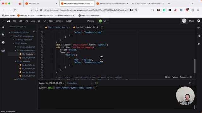Open the Cloud9 search magnifier panel
Image resolution: width=202 pixels, height=113 pixels.
click(3, 27)
